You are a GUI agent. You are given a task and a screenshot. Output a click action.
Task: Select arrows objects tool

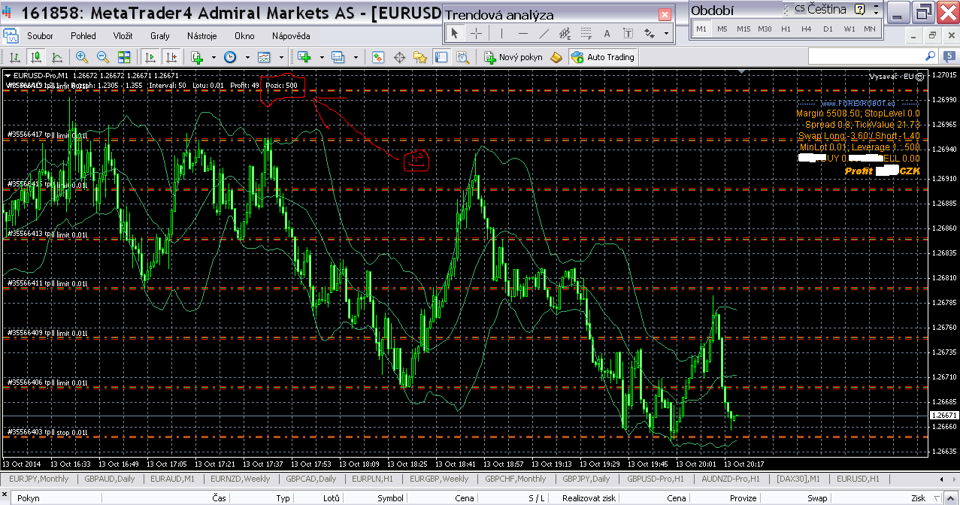tap(650, 33)
